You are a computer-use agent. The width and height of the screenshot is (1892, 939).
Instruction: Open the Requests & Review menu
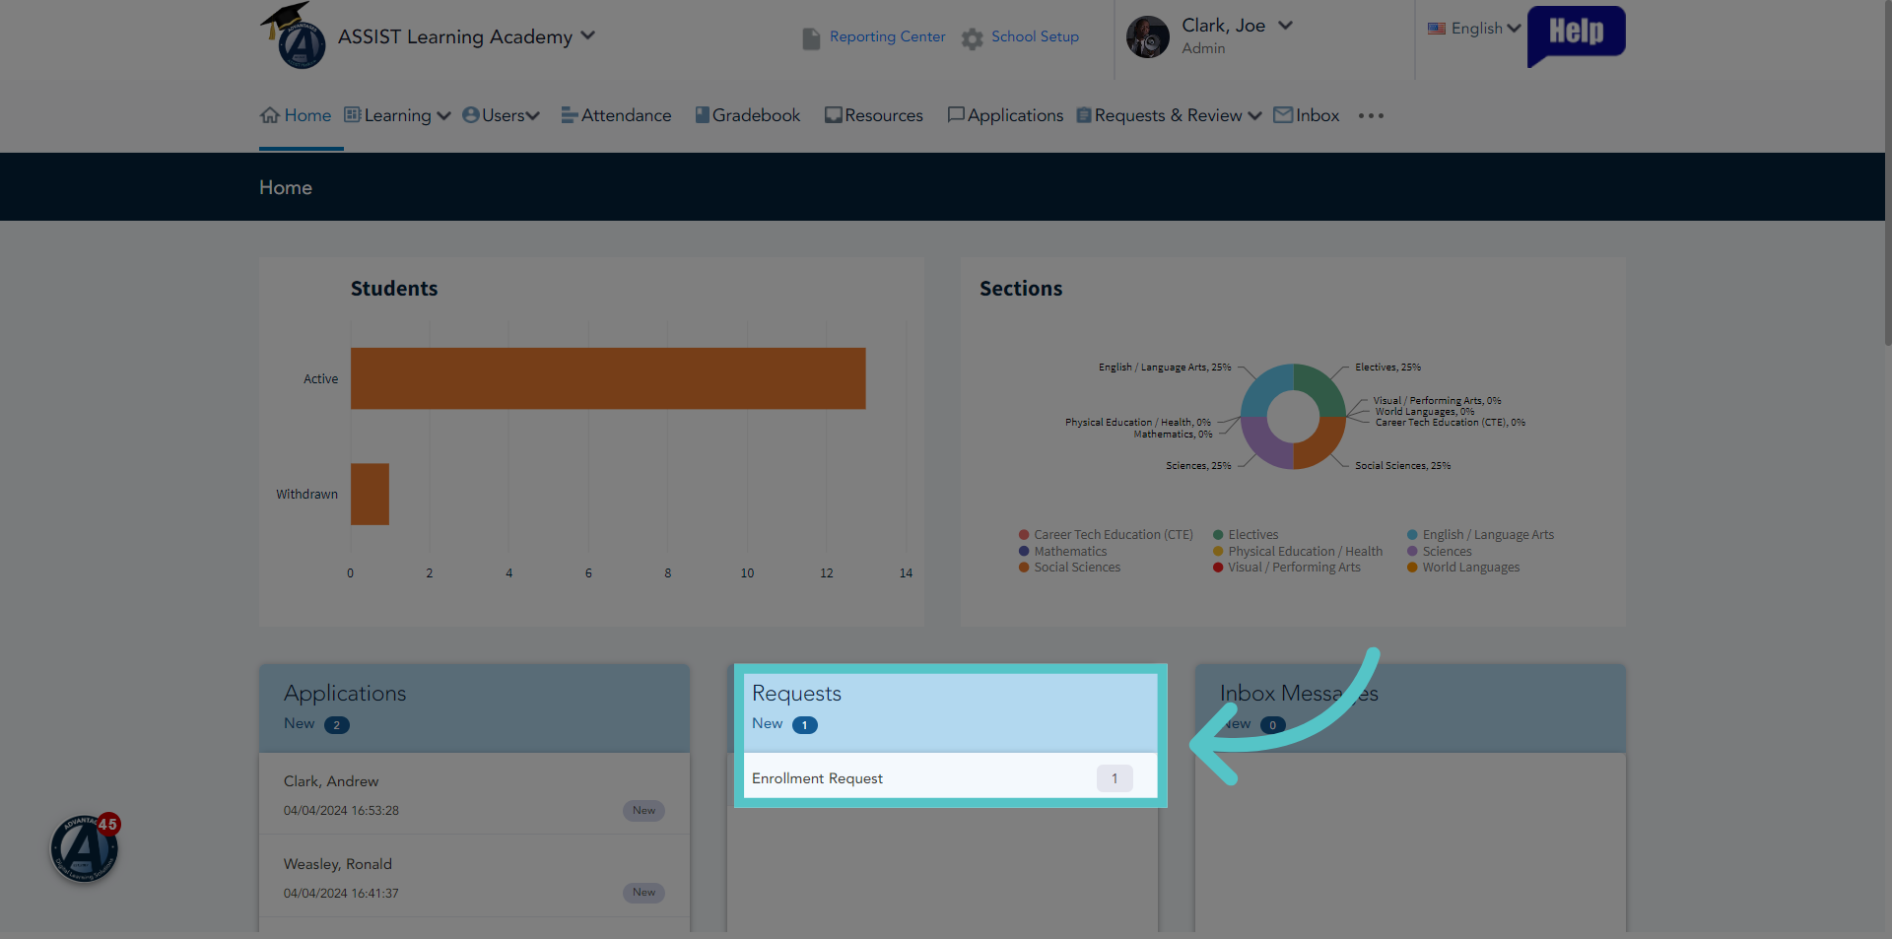[1169, 115]
